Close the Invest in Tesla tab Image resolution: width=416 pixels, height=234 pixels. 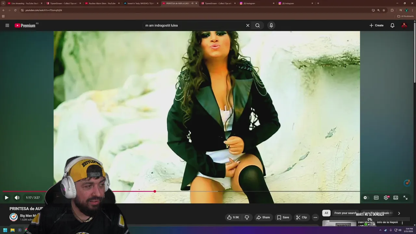point(158,3)
